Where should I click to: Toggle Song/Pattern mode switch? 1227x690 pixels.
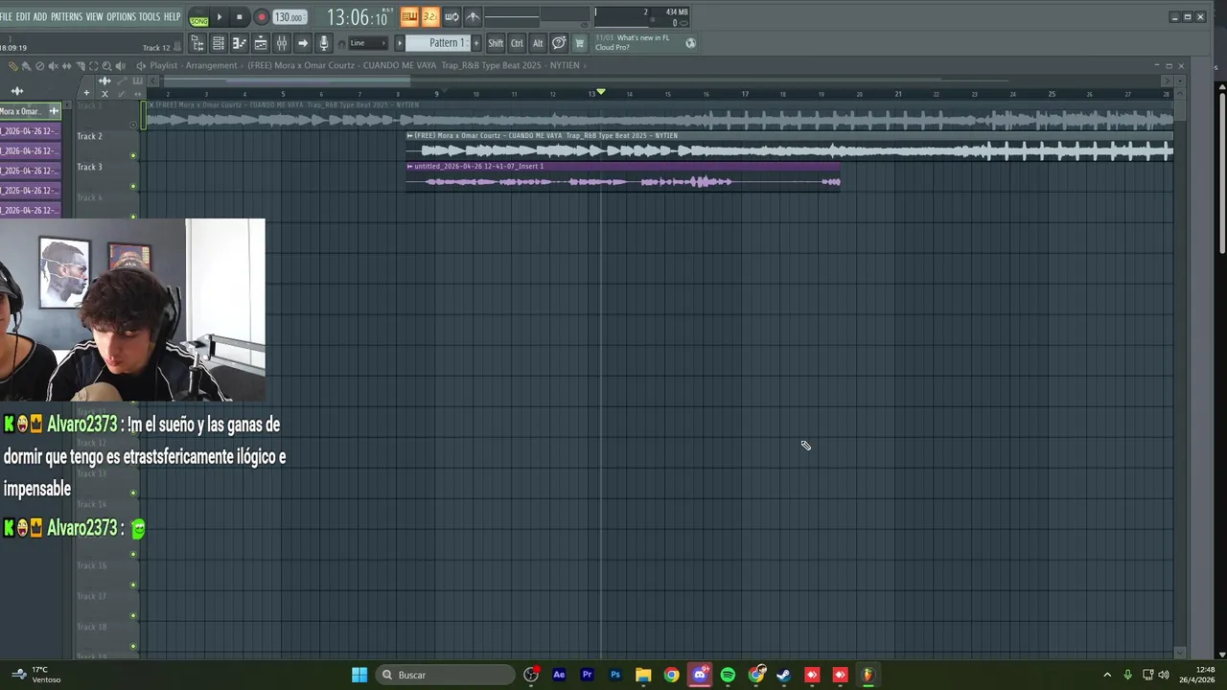coord(198,17)
